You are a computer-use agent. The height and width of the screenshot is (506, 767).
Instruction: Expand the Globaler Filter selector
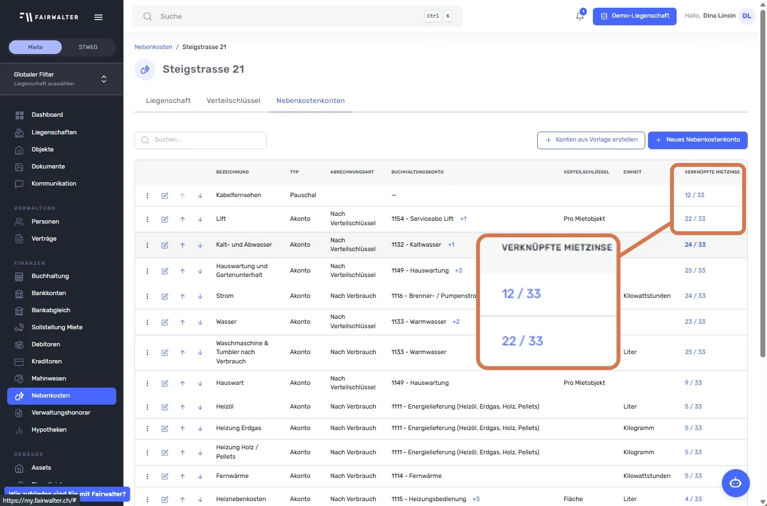point(62,79)
